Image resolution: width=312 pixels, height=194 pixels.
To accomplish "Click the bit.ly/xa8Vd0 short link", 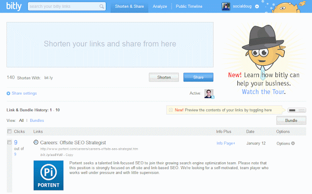I will click(52, 155).
